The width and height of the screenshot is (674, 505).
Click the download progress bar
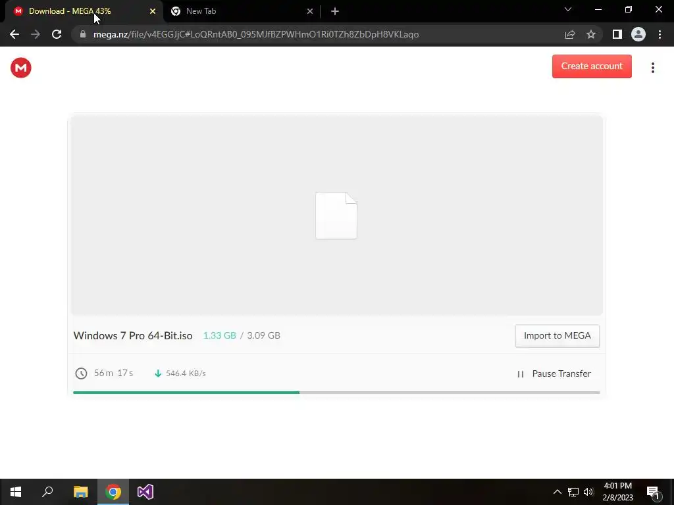point(336,393)
